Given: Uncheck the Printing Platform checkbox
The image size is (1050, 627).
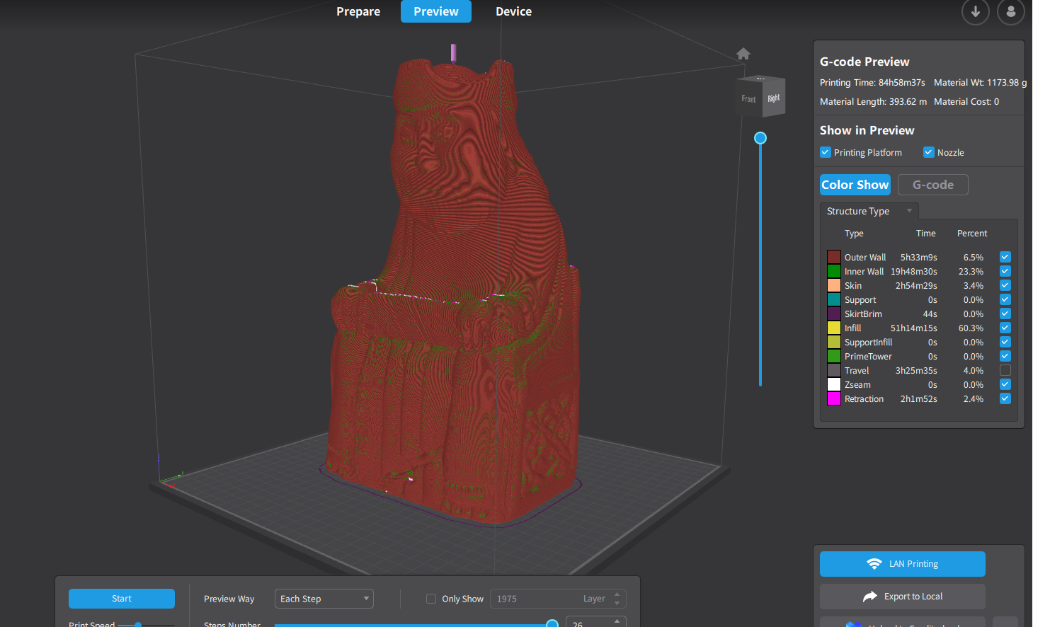Looking at the screenshot, I should click(826, 152).
